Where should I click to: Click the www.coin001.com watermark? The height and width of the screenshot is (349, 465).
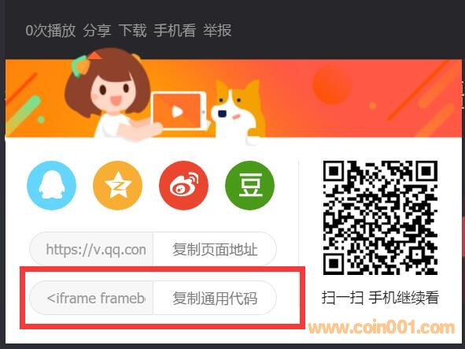[x=382, y=328]
